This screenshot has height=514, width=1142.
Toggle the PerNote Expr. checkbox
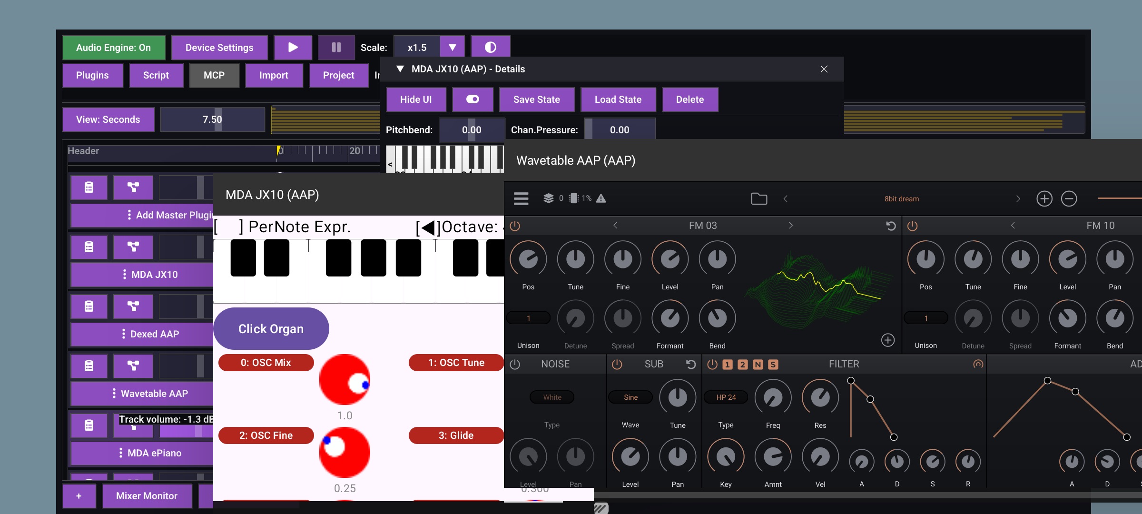tap(228, 227)
